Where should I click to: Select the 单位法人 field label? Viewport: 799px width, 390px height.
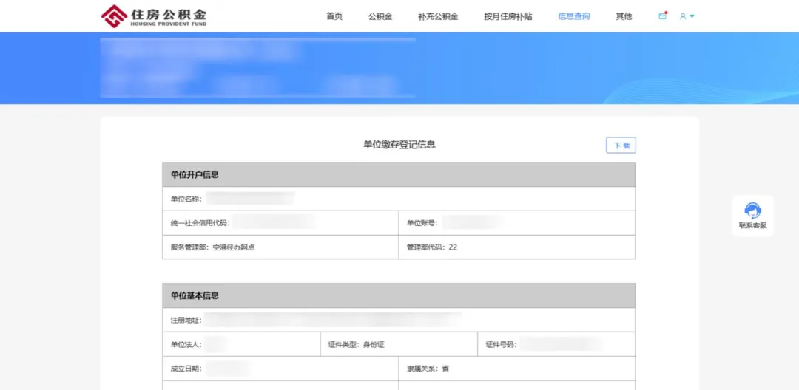tap(186, 344)
